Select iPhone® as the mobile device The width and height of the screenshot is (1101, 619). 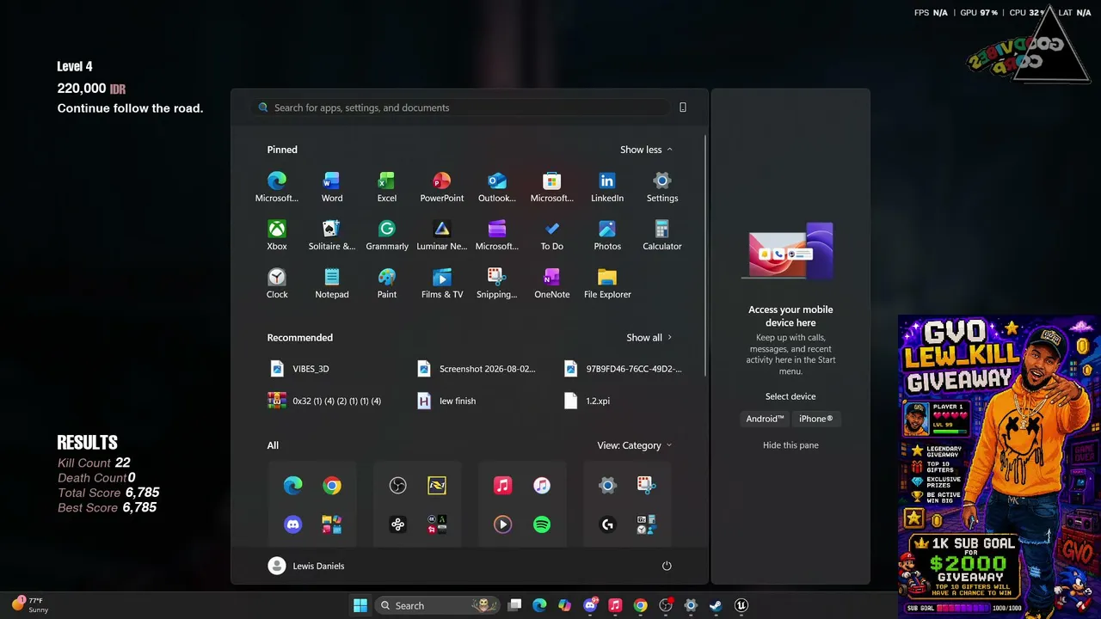pos(815,419)
